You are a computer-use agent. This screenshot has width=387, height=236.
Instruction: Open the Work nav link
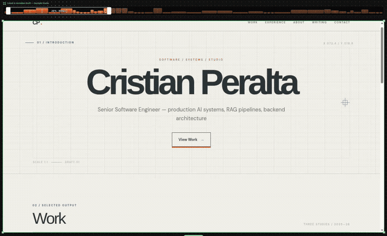253,22
